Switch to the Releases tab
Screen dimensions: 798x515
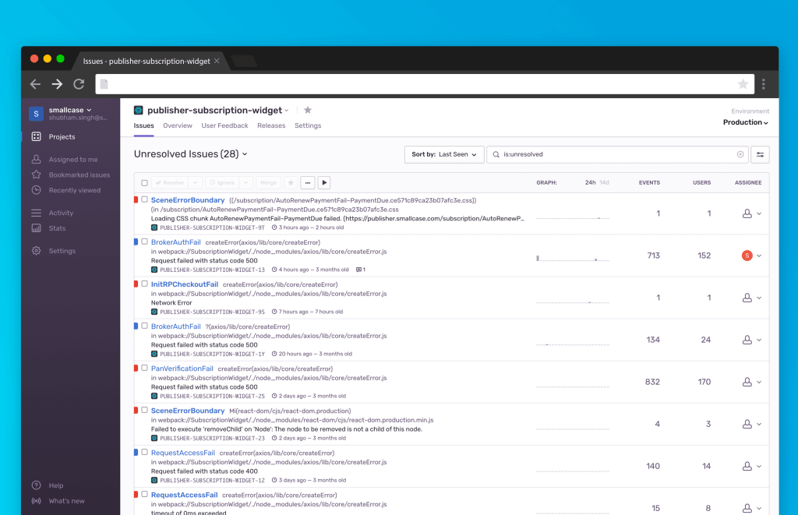click(271, 125)
